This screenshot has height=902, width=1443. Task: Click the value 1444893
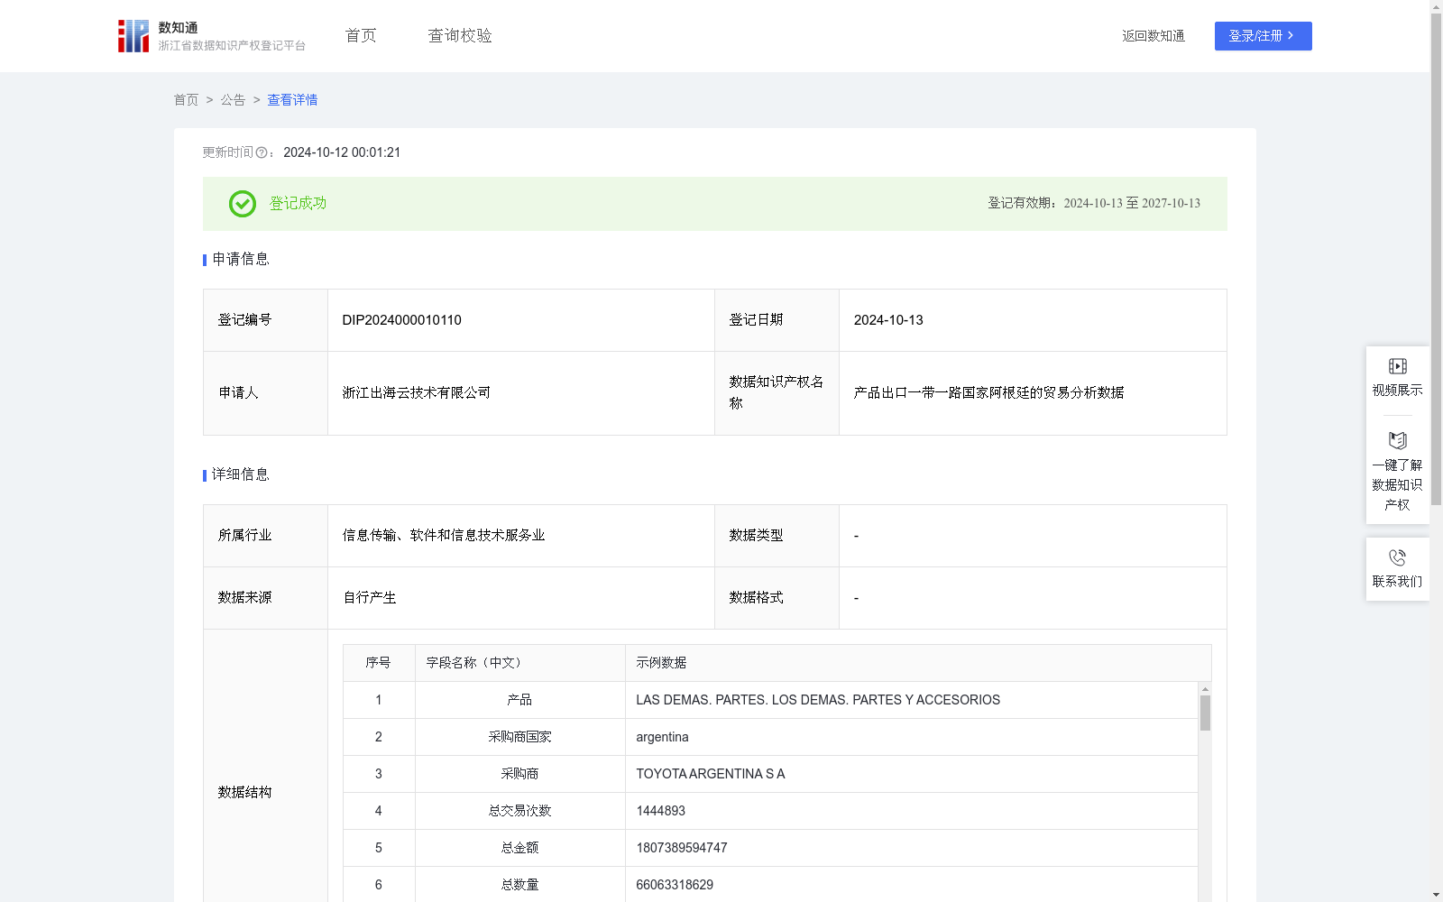click(x=661, y=811)
